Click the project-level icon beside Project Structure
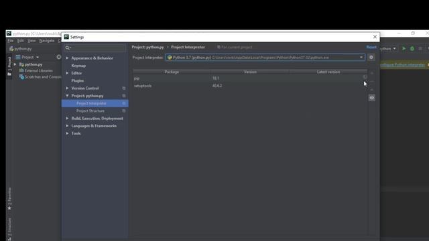The height and width of the screenshot is (241, 429). pyautogui.click(x=124, y=111)
